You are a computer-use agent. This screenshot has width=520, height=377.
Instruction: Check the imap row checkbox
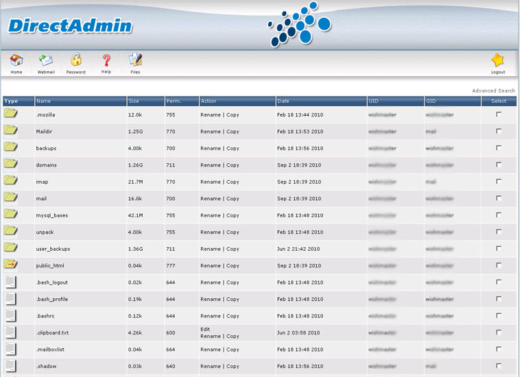499,181
